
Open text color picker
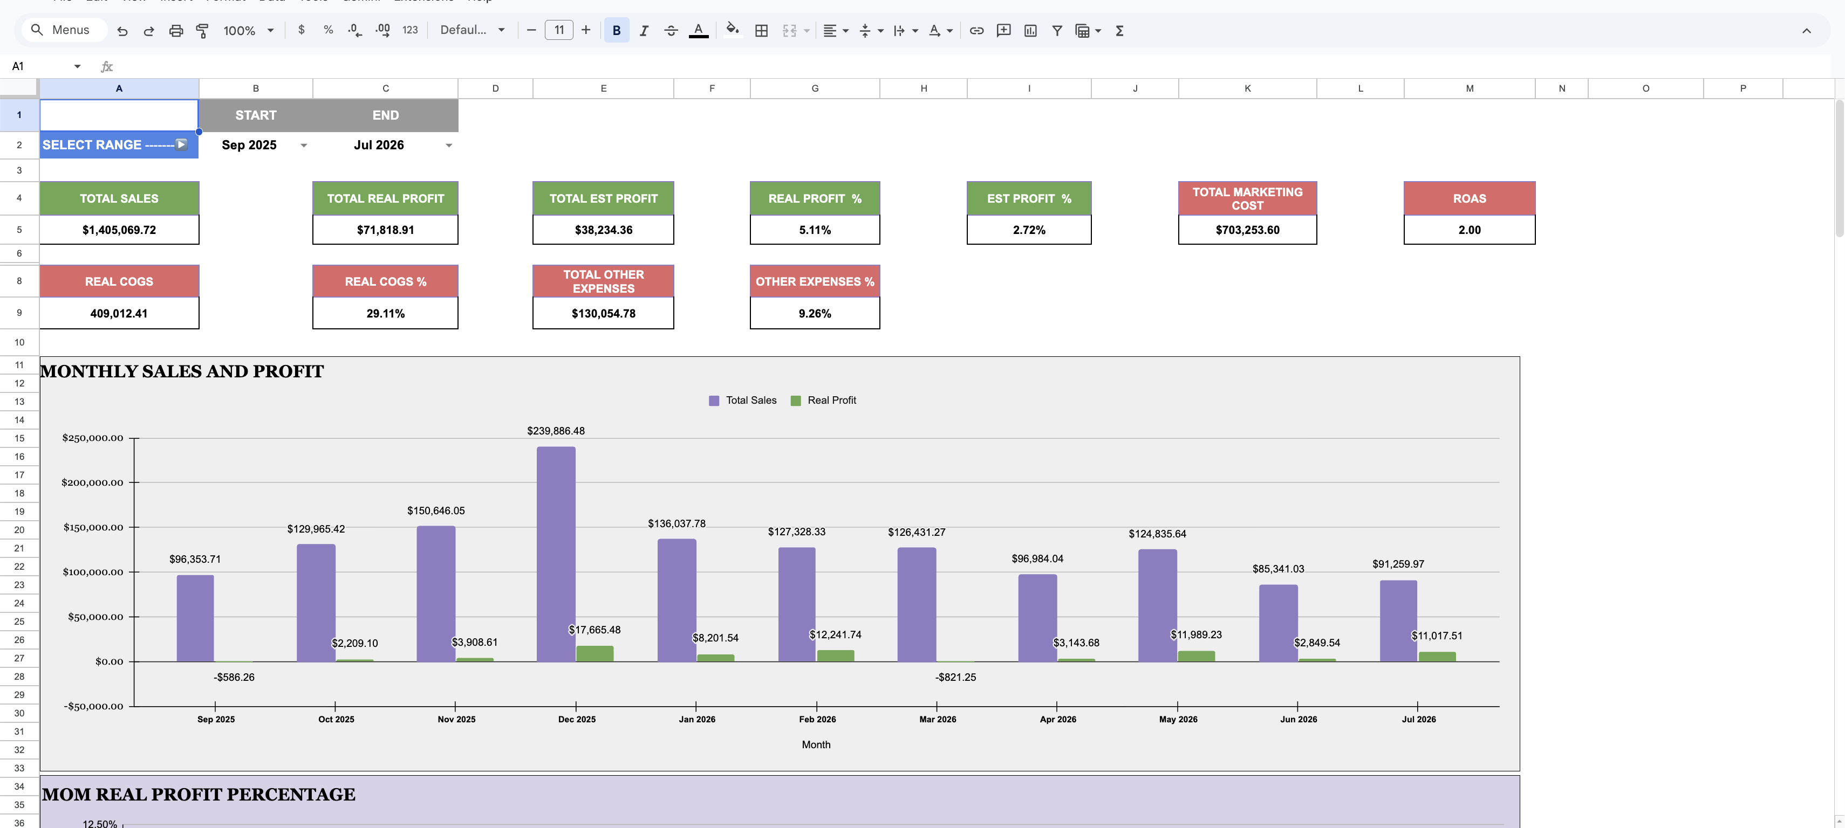(x=698, y=30)
